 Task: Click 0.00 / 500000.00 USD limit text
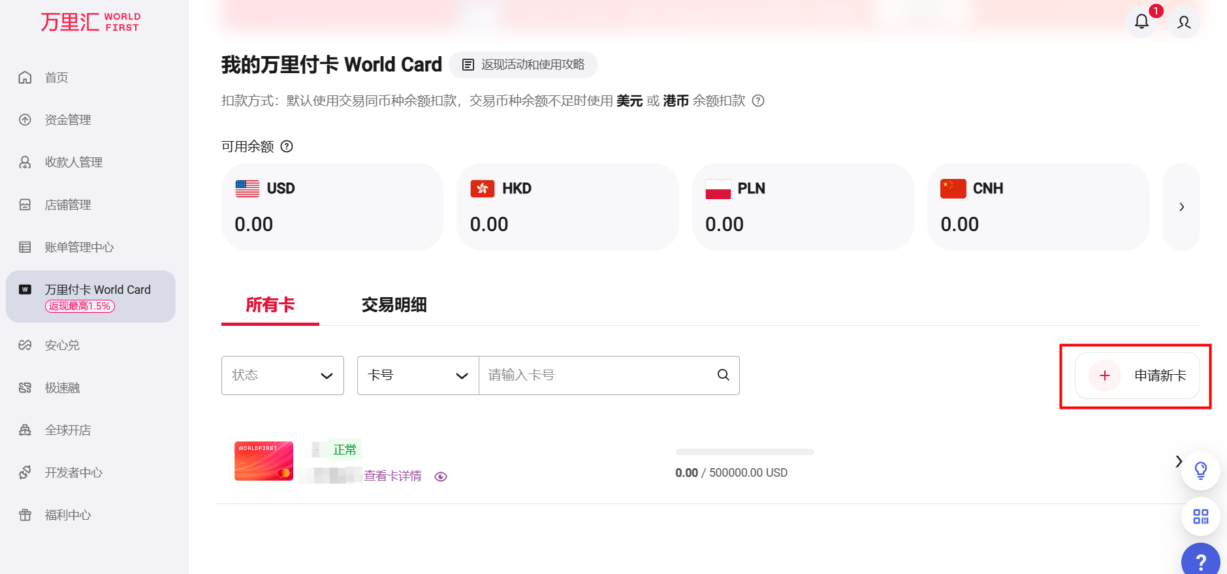[731, 473]
